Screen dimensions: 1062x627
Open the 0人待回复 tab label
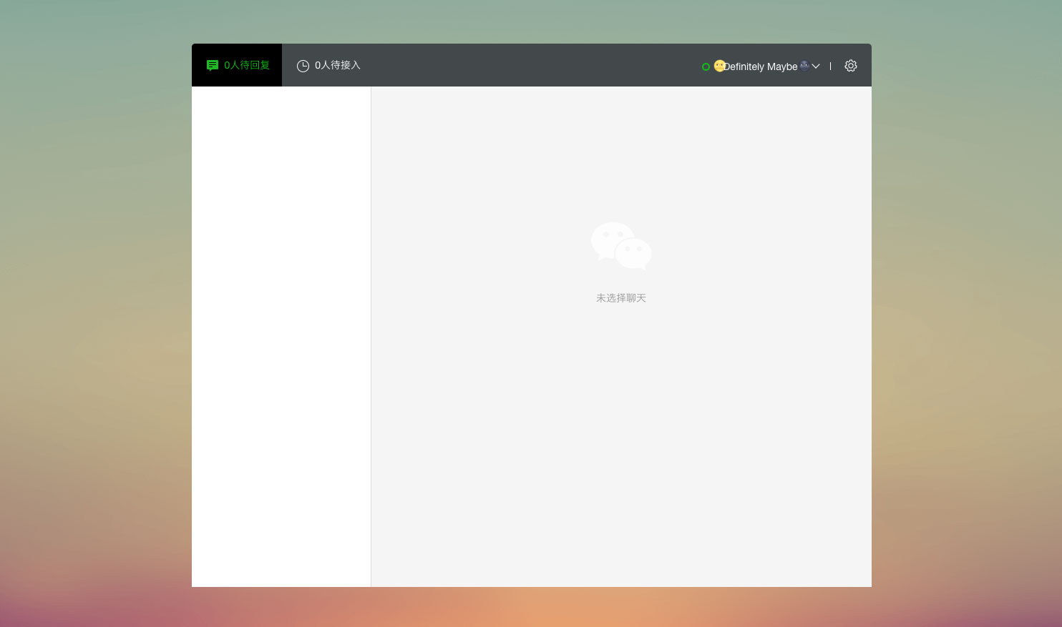(x=247, y=65)
